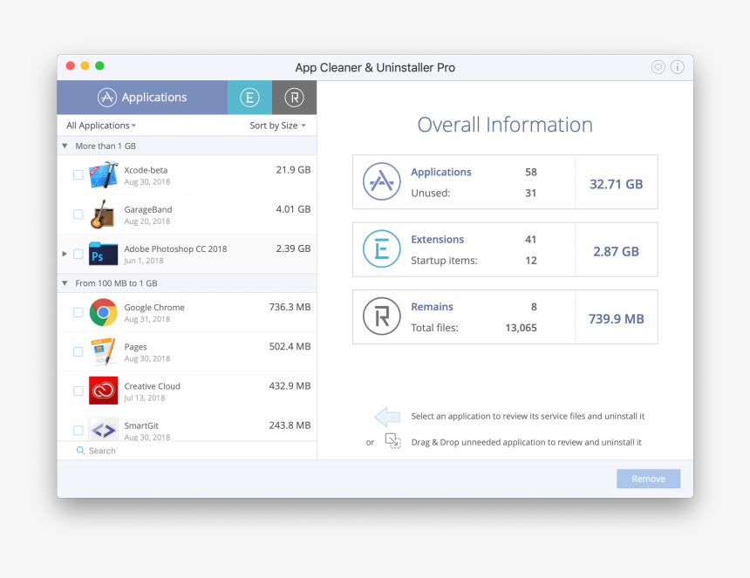
Task: Click the Extensions circle icon in Overall Information
Action: click(382, 249)
